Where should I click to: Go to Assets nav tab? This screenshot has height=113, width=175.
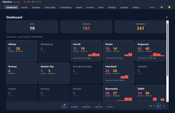[x=79, y=7]
